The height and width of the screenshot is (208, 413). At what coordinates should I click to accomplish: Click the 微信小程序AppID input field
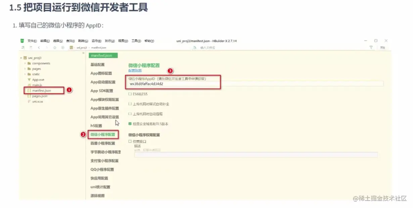click(256, 84)
